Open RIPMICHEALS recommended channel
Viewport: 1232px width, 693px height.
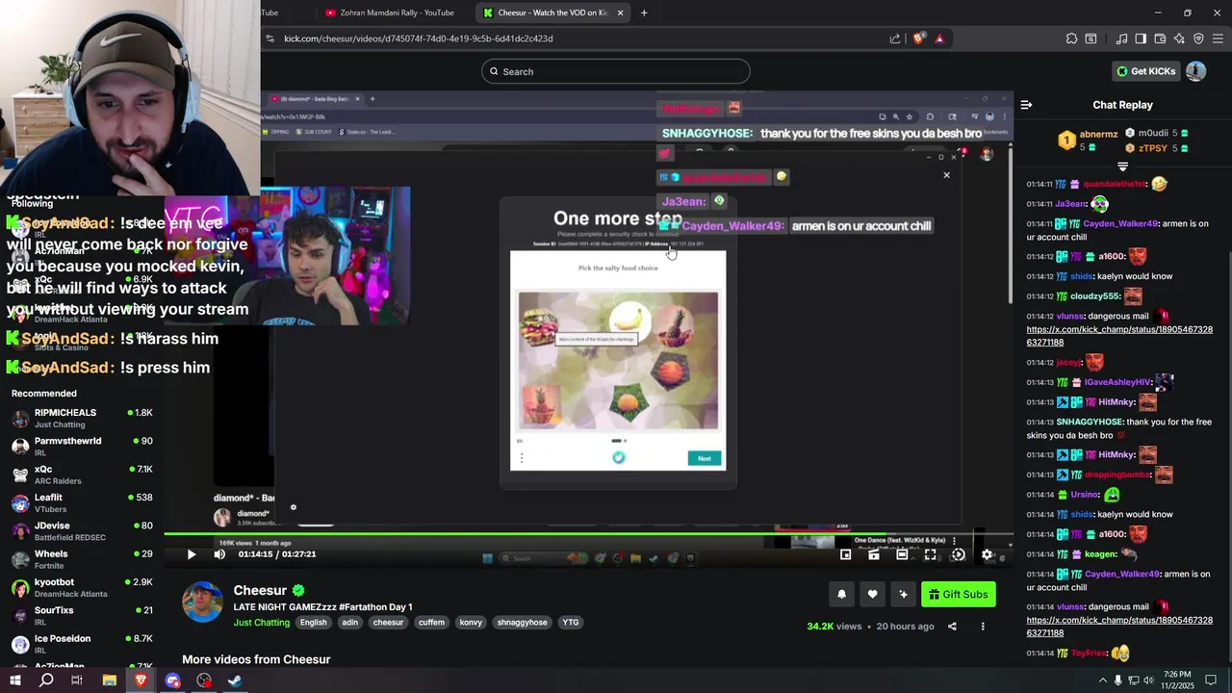point(82,418)
